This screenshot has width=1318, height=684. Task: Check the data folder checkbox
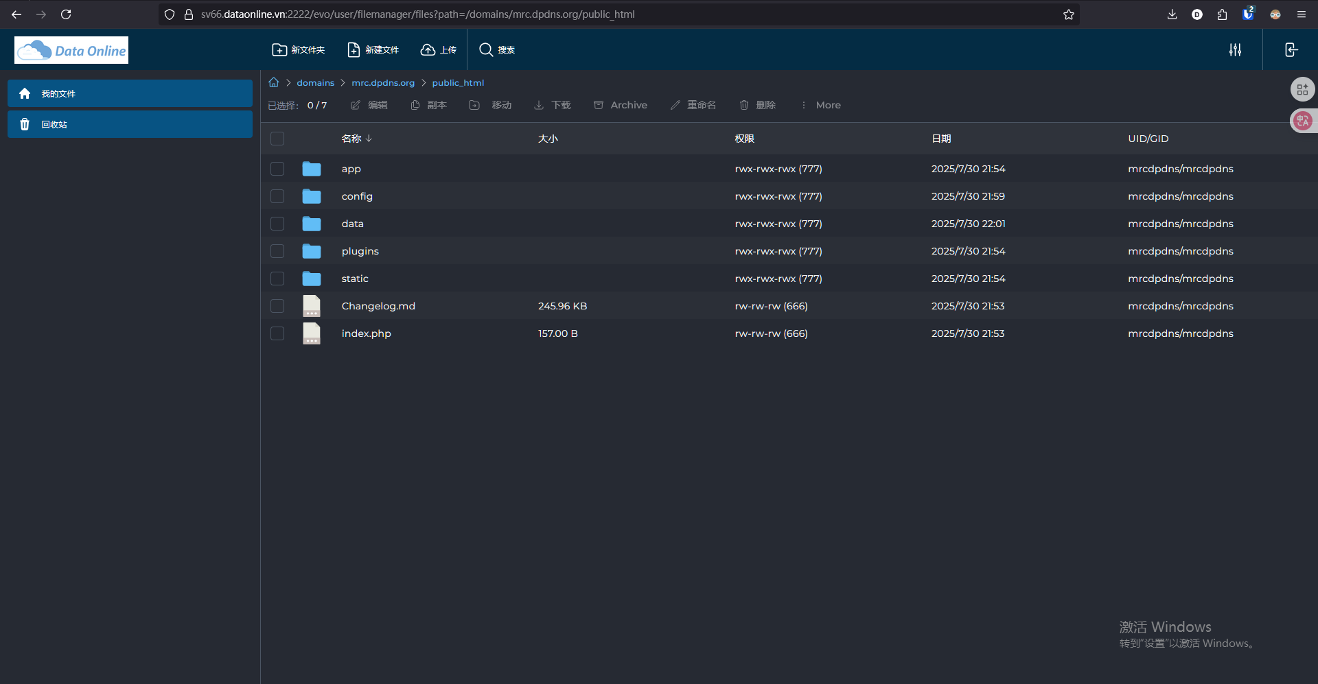point(277,224)
